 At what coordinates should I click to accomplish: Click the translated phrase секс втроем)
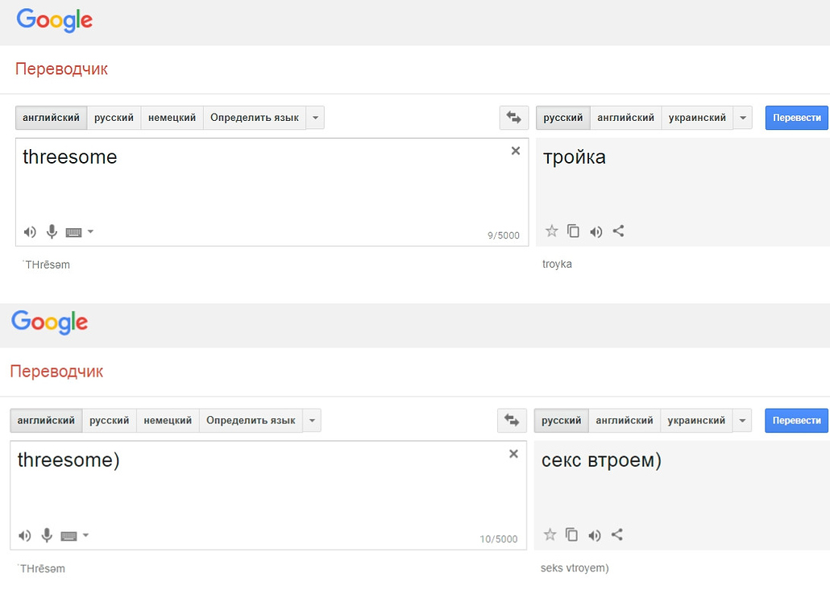[x=601, y=460]
